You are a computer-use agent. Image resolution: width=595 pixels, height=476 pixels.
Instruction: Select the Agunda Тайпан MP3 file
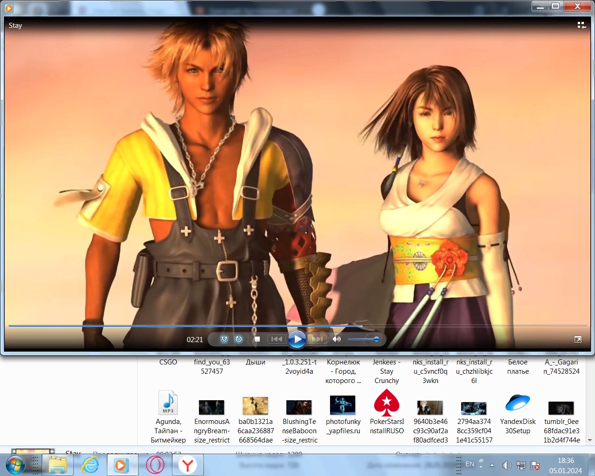(168, 417)
